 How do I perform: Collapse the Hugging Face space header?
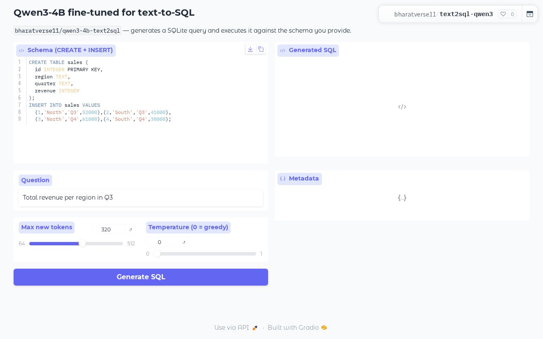pyautogui.click(x=530, y=14)
